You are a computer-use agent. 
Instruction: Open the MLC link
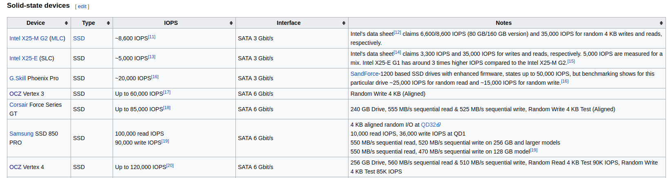pos(57,38)
